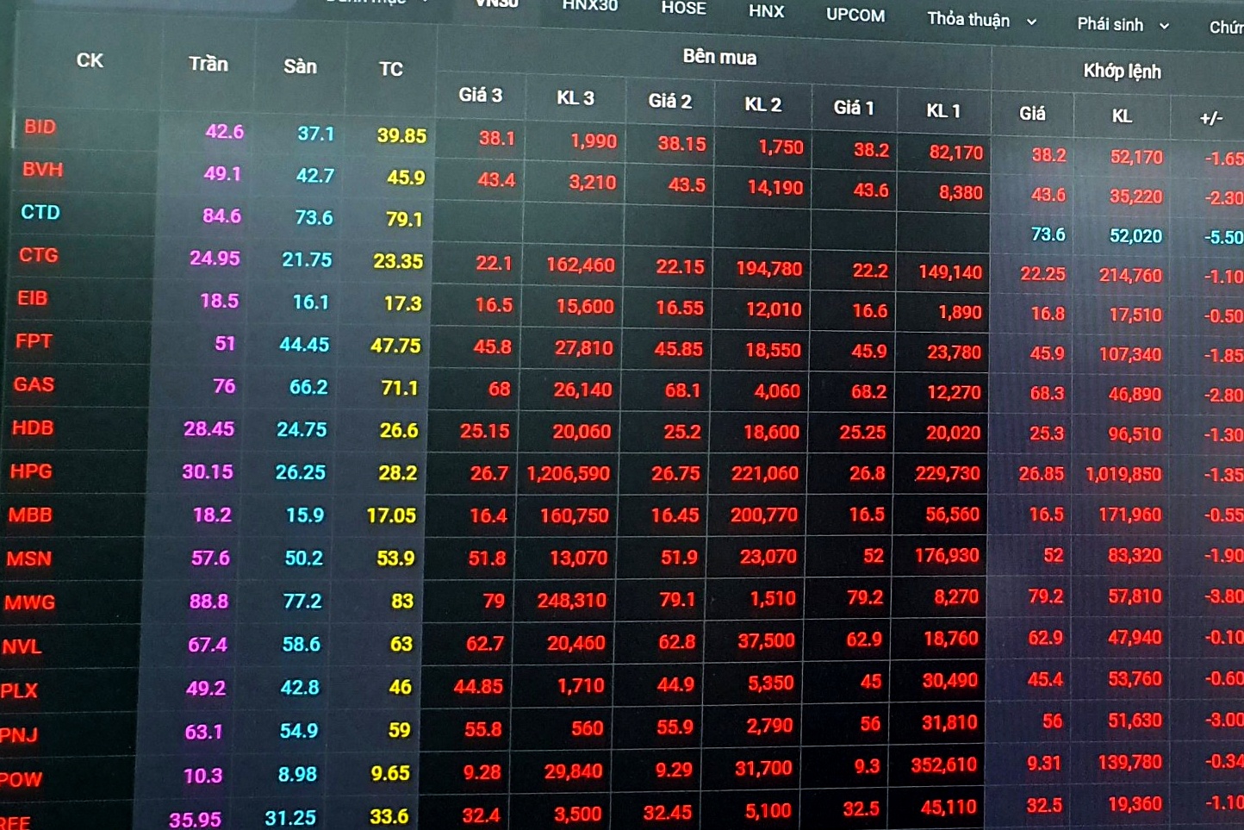Sort by the CK column header
Screen dimensions: 1244x830
(x=90, y=60)
